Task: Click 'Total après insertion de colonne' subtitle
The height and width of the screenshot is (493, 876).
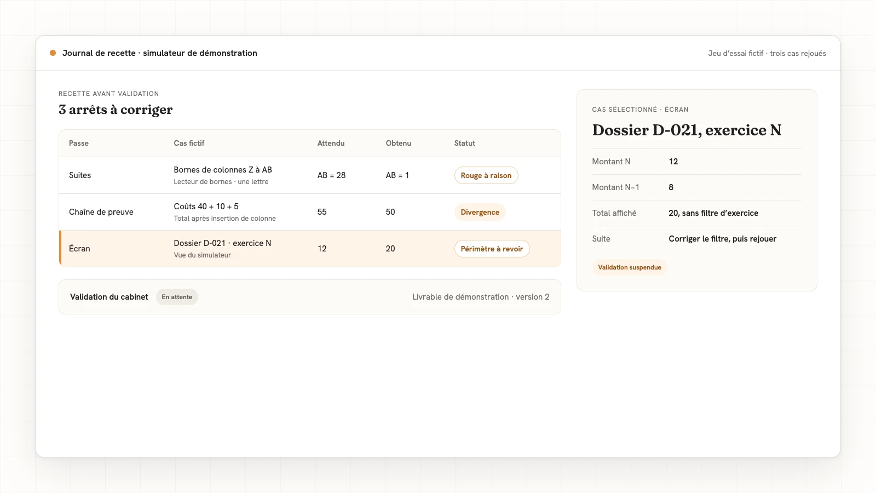Action: pyautogui.click(x=224, y=219)
